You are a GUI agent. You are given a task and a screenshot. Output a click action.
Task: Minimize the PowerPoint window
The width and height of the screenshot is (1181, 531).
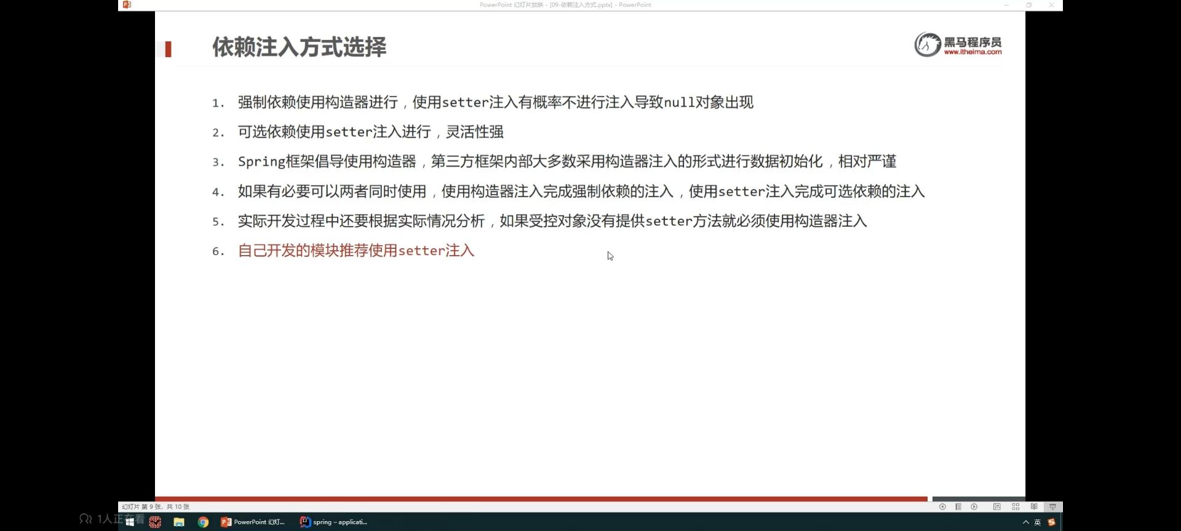pos(1006,5)
